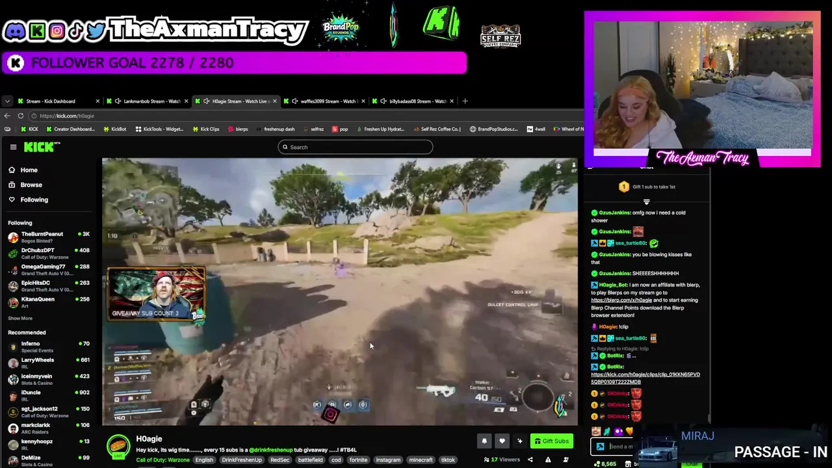
Task: Click the Kick logo in the header
Action: 42,147
